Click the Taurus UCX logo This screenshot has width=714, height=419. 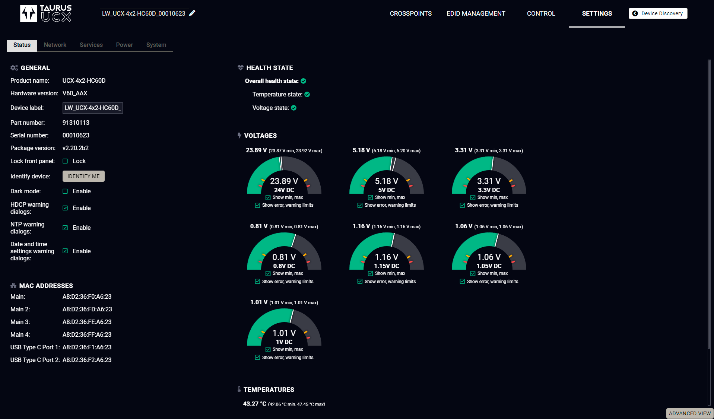[x=46, y=13]
